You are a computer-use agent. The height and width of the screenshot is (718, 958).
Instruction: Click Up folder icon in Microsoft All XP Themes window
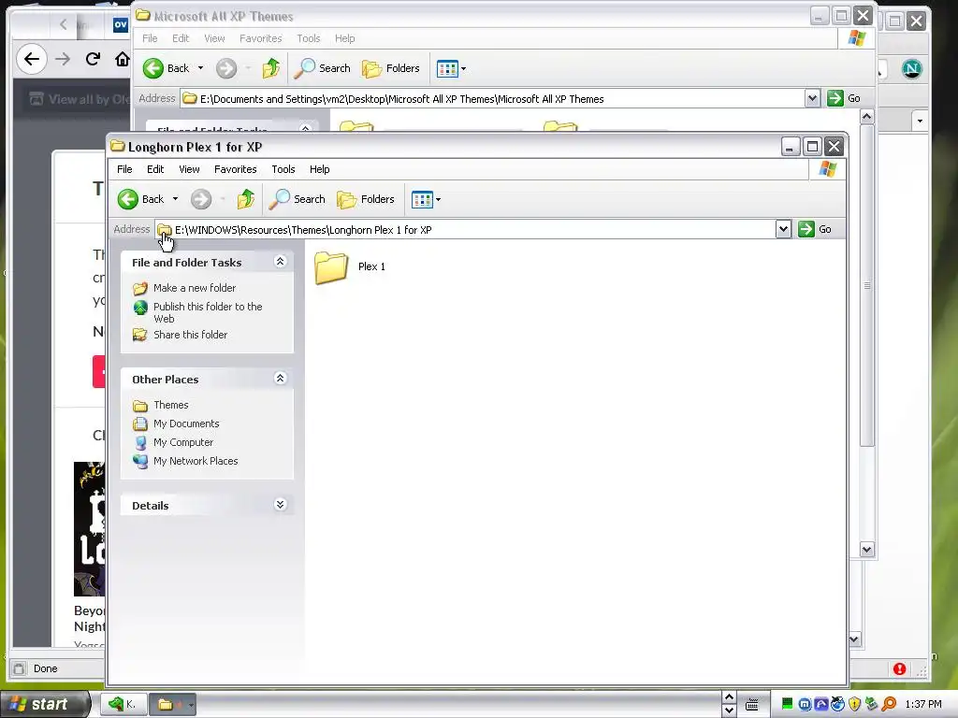tap(270, 68)
